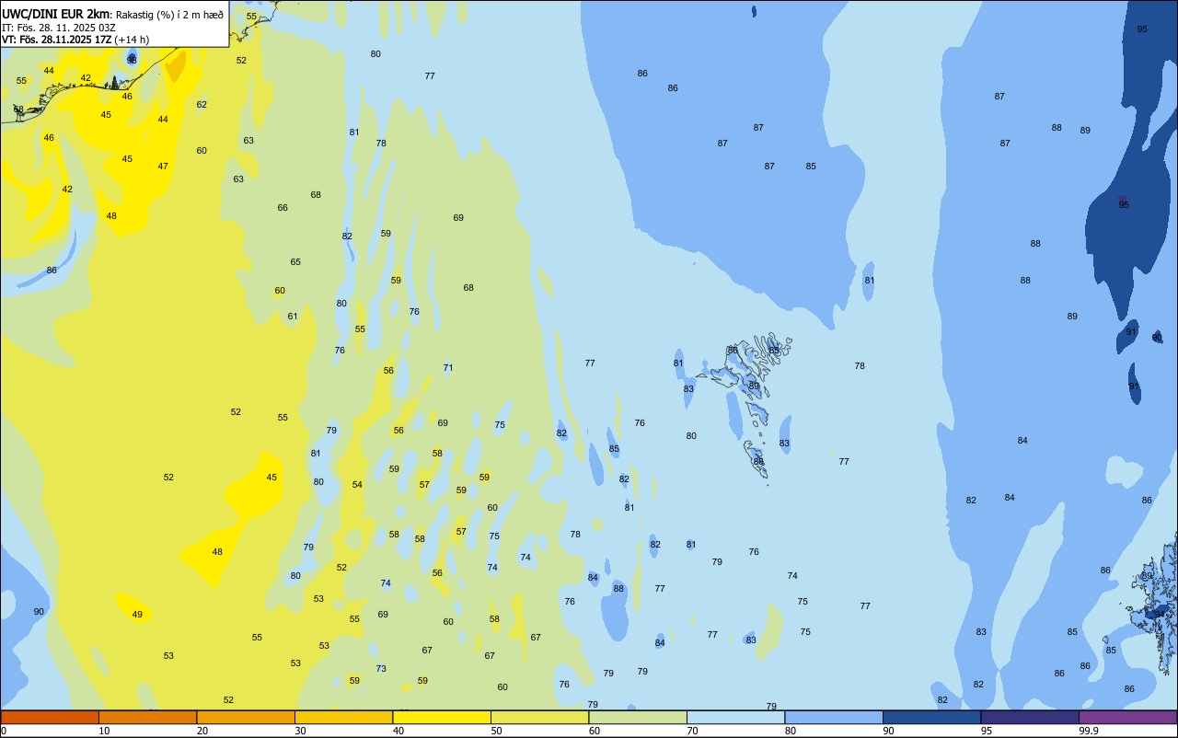
Task: Select the map value '49' in the yellow patch
Action: tap(137, 615)
